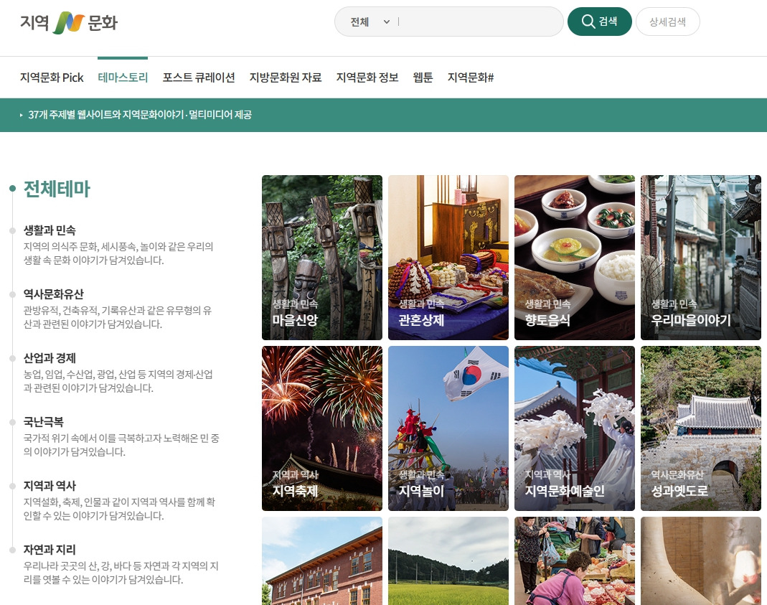Open the 웹툰 menu item
The width and height of the screenshot is (767, 605).
point(423,78)
